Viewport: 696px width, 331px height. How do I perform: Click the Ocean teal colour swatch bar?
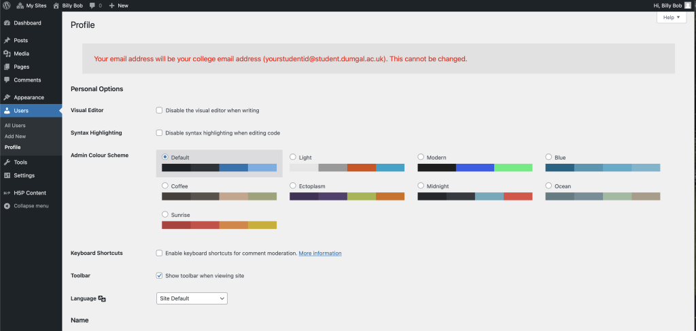(603, 196)
